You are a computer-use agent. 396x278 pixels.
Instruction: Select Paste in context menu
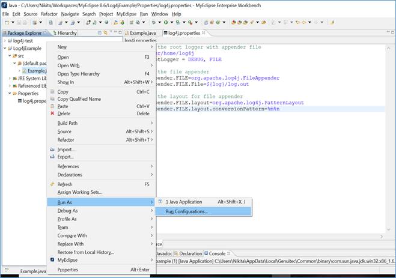coord(102,106)
